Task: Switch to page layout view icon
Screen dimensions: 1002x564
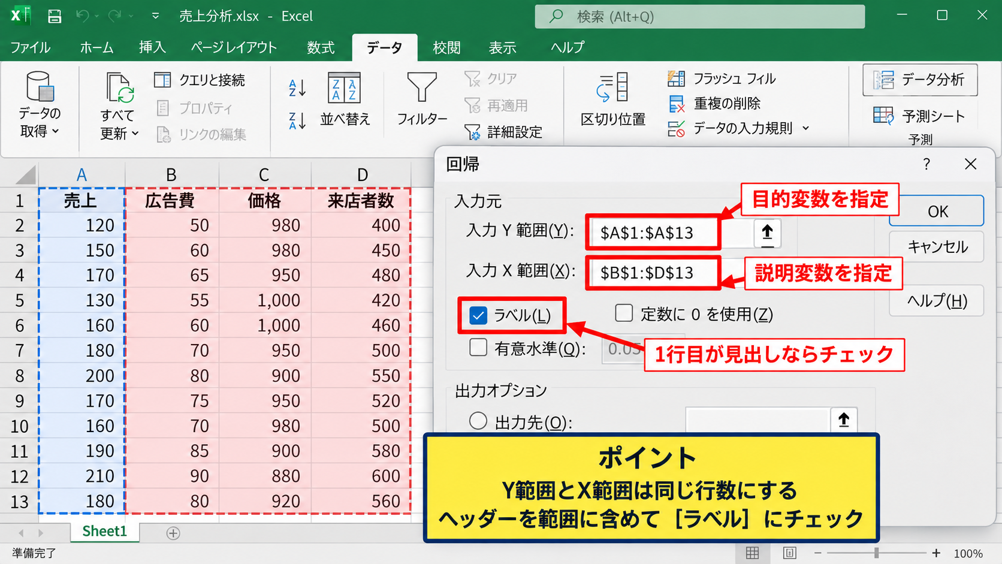Action: coord(790,553)
